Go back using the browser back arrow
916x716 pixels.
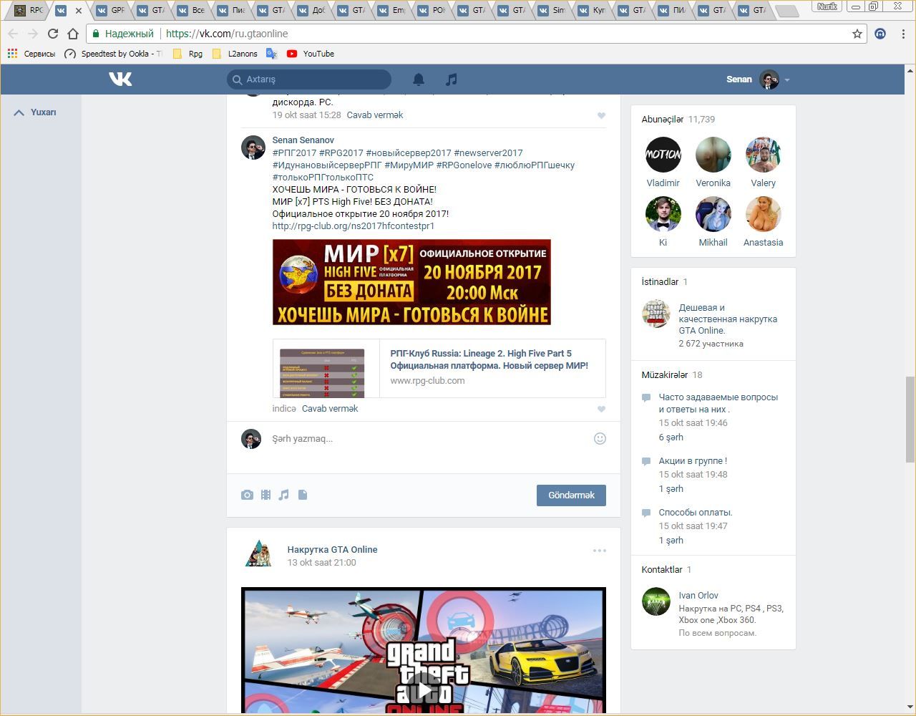point(13,34)
